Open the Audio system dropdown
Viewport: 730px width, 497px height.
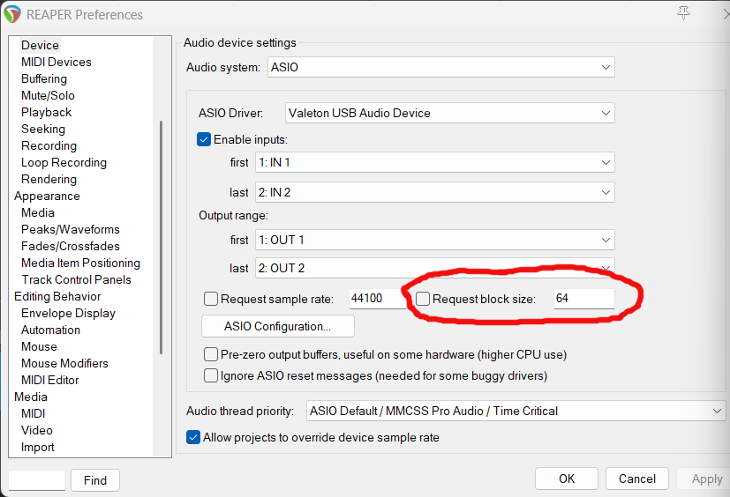point(440,67)
